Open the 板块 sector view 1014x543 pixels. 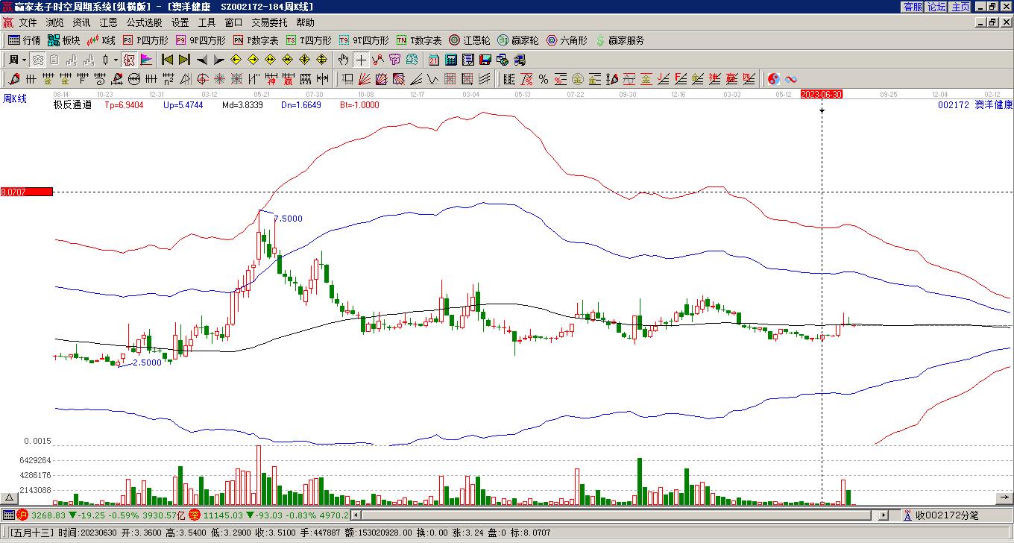[x=64, y=40]
